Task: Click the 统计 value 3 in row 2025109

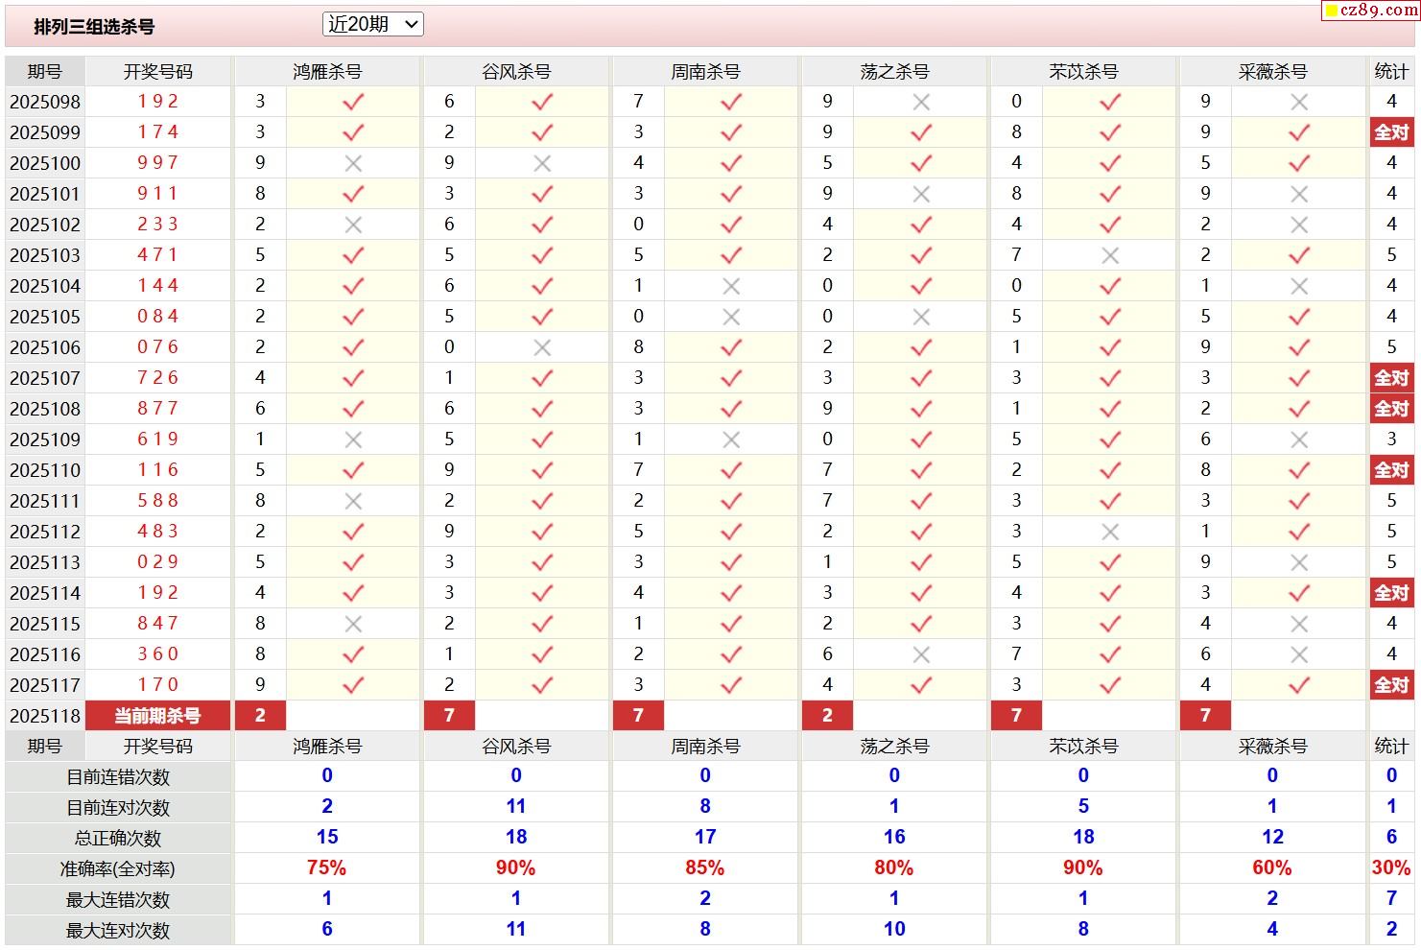Action: point(1391,439)
